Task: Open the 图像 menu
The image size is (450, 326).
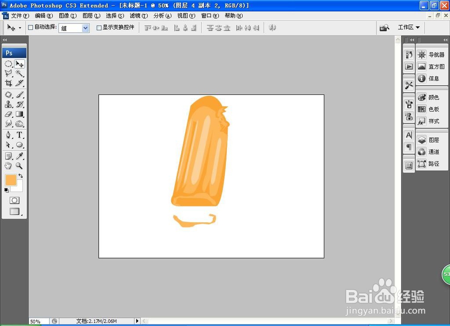Action: [68, 16]
